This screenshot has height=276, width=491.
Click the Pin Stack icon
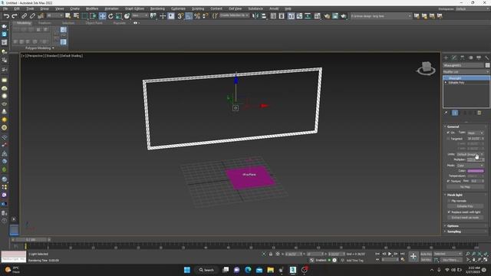(x=447, y=113)
